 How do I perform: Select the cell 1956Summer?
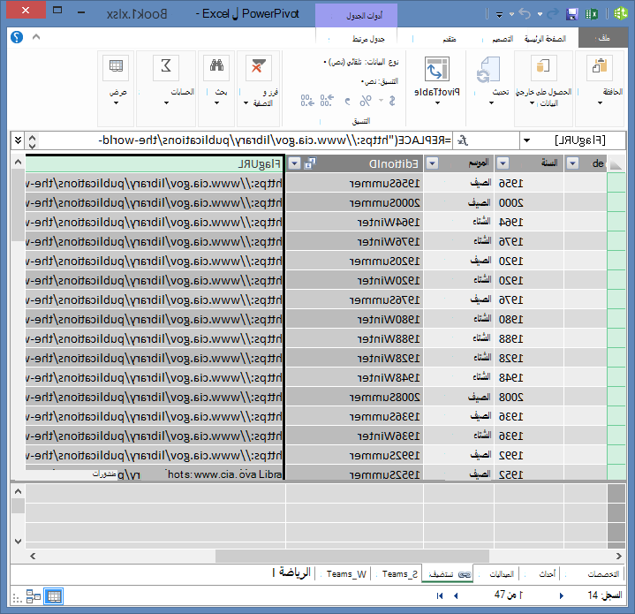[354, 184]
